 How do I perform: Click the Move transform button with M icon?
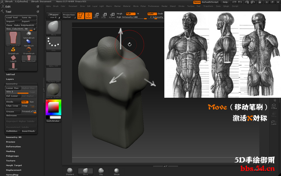tap(96, 16)
